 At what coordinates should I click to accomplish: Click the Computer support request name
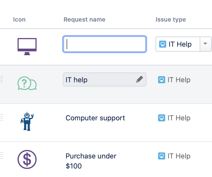pos(95,118)
